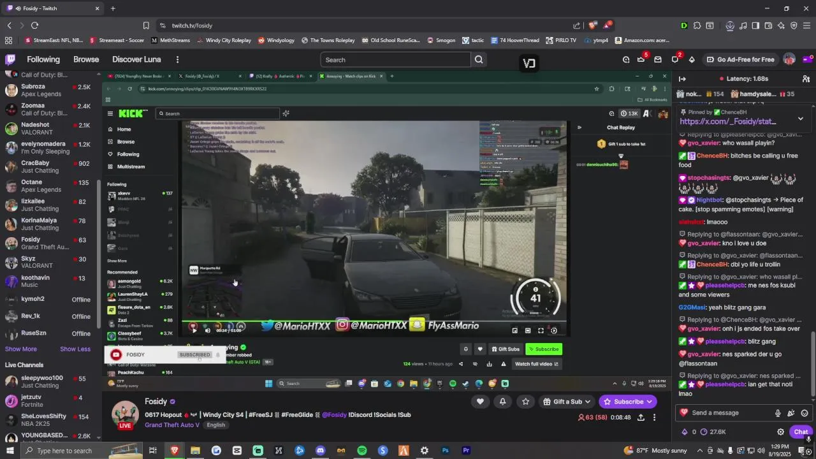Image resolution: width=816 pixels, height=459 pixels.
Task: Click the heart follow button for Fosidy
Action: pyautogui.click(x=480, y=401)
